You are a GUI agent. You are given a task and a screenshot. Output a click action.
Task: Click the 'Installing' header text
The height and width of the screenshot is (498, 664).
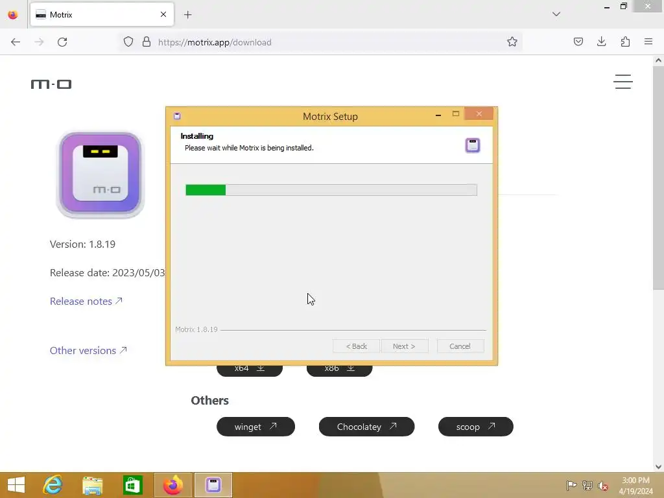[x=197, y=136]
